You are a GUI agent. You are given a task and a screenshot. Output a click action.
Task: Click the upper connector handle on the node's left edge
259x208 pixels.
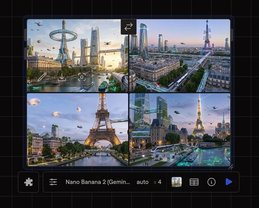pos(25,35)
